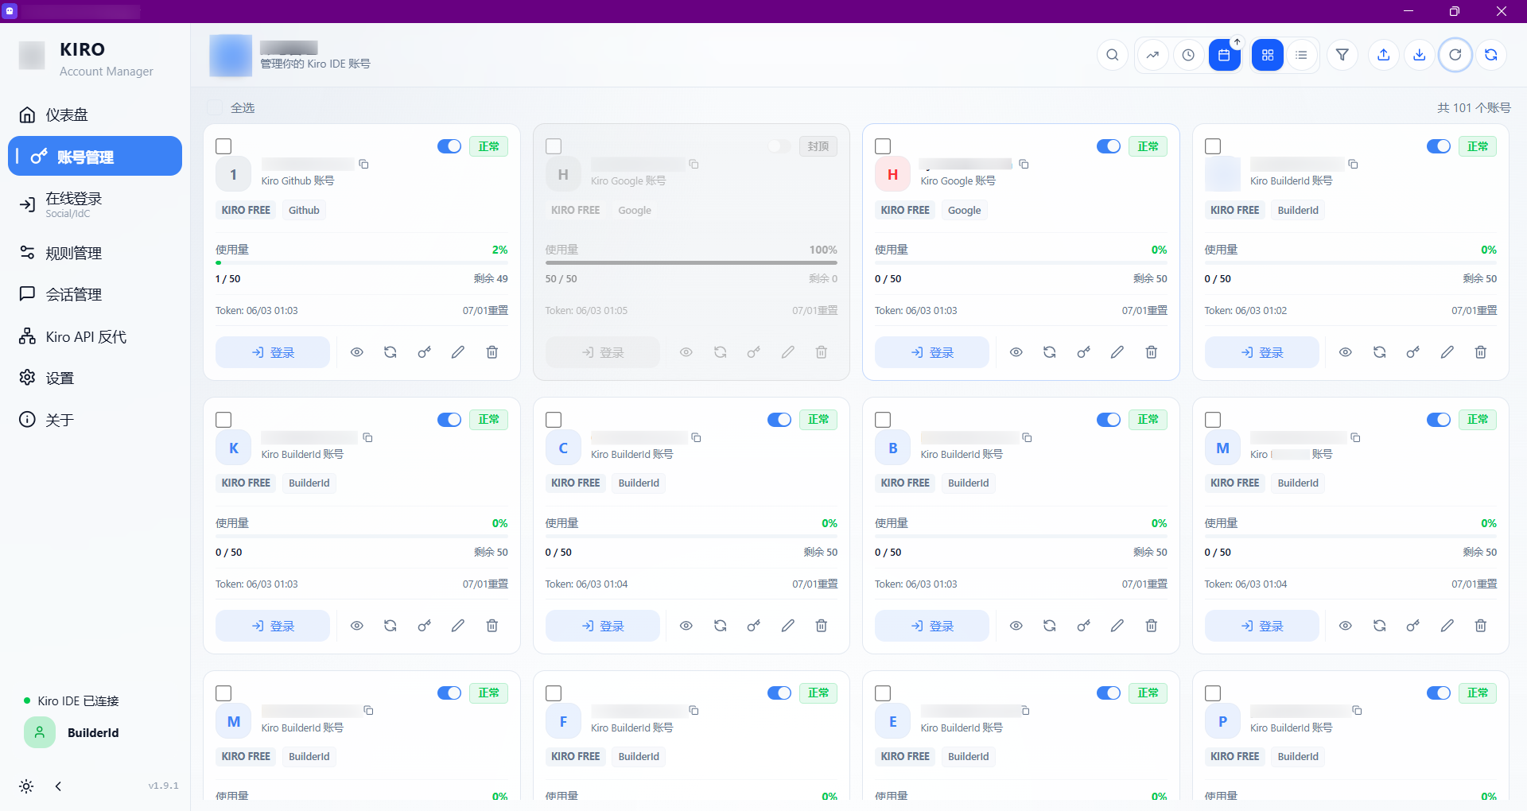Click the circled refresh icon in toolbar
Image resolution: width=1527 pixels, height=811 pixels.
pos(1455,55)
